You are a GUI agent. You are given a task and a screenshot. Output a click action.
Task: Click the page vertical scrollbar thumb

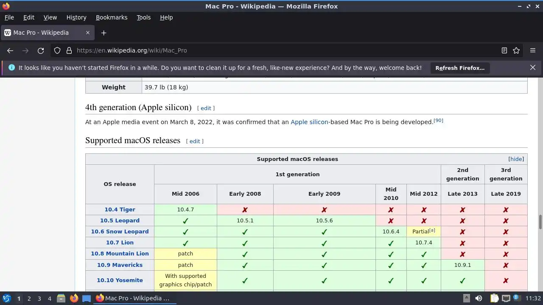(x=540, y=222)
